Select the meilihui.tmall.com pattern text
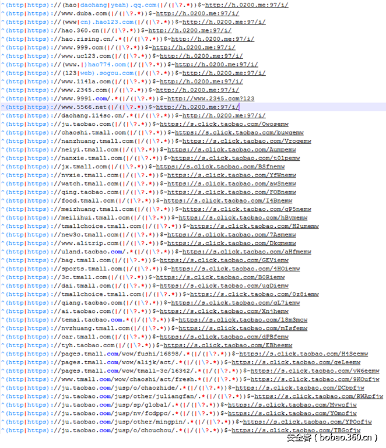Screen dimensions: 386x448 pyautogui.click(x=96, y=218)
